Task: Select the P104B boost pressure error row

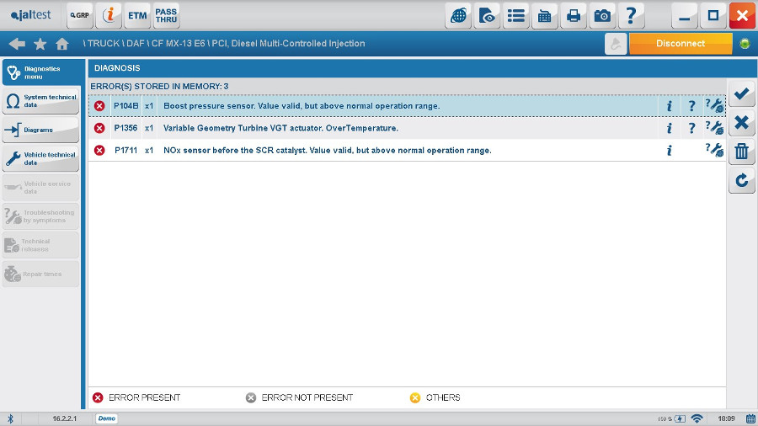Action: [x=407, y=106]
